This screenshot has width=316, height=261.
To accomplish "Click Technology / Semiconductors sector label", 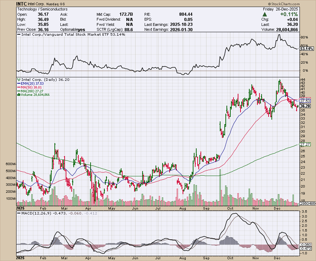I will 42,9.
